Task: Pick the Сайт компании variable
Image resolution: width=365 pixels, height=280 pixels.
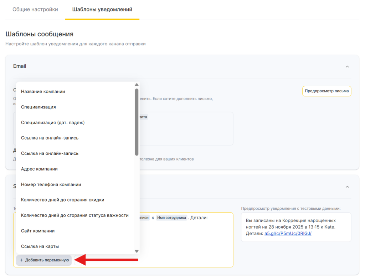Action: [x=38, y=231]
